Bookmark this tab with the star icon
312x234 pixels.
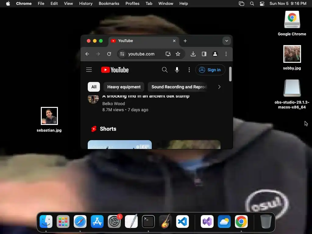[x=178, y=54]
